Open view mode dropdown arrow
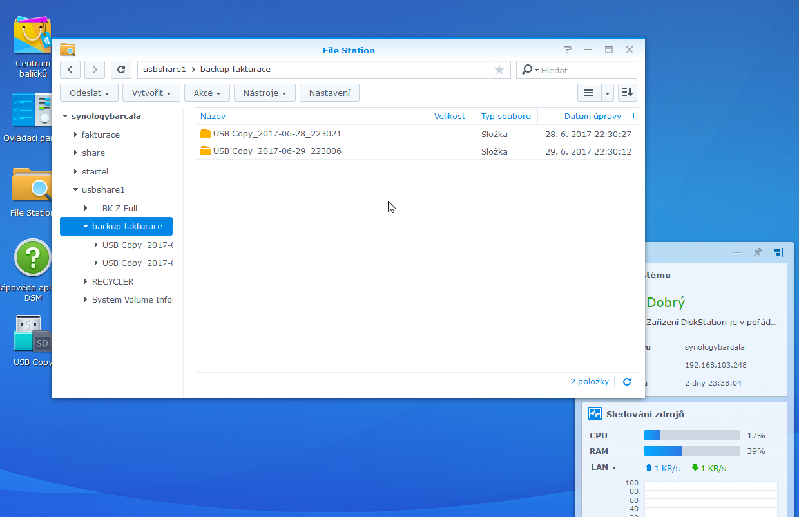 608,93
